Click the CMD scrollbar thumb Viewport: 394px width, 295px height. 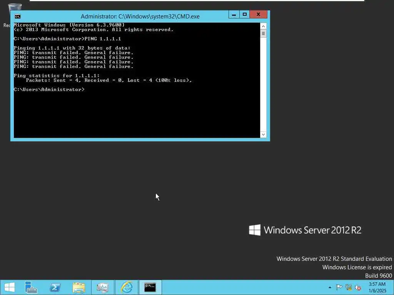point(263,33)
